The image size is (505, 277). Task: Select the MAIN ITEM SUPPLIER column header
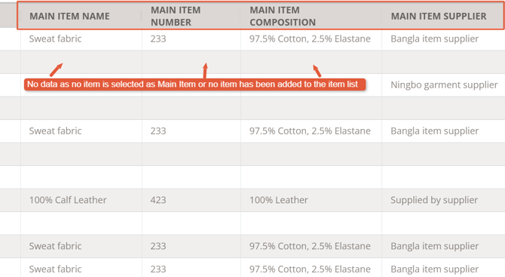point(439,16)
